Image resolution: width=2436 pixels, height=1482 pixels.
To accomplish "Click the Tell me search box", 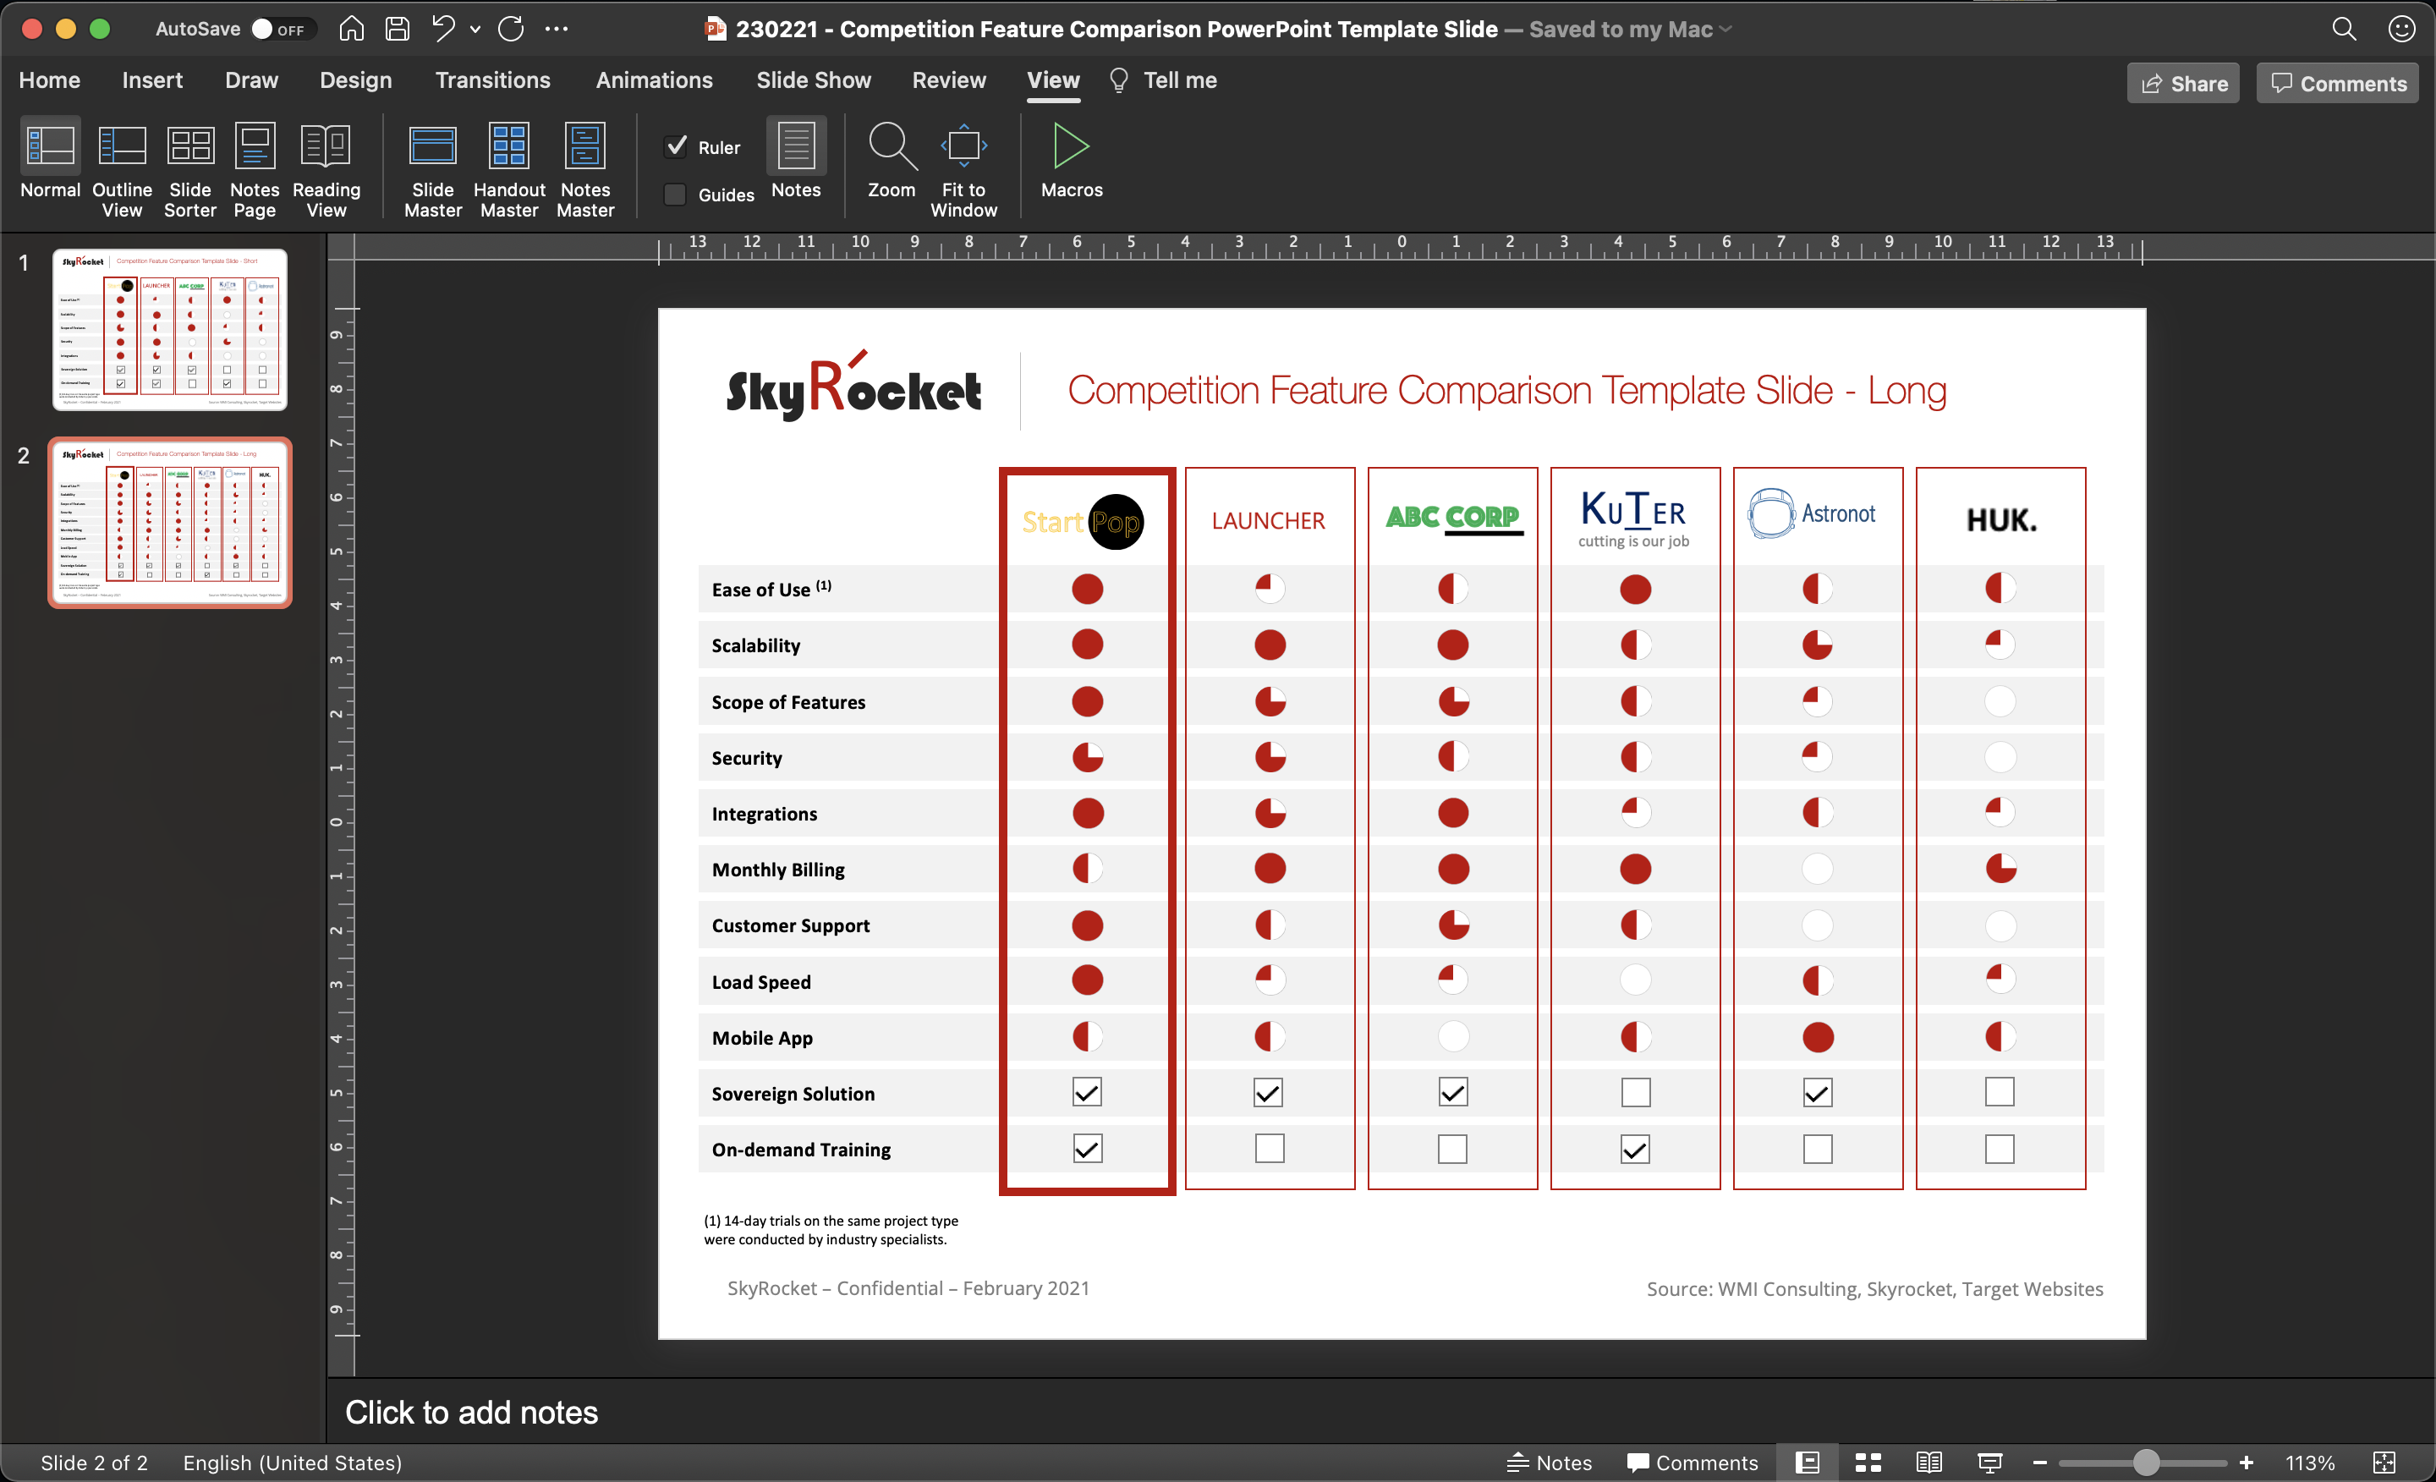I will coord(1164,80).
